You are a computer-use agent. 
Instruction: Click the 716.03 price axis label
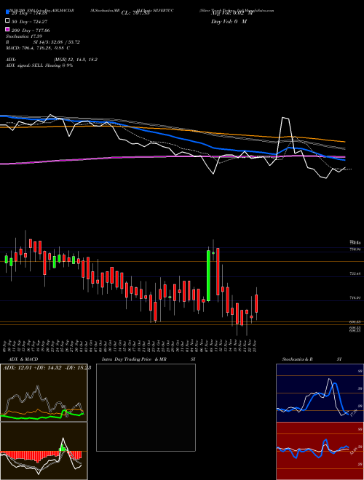point(355,297)
